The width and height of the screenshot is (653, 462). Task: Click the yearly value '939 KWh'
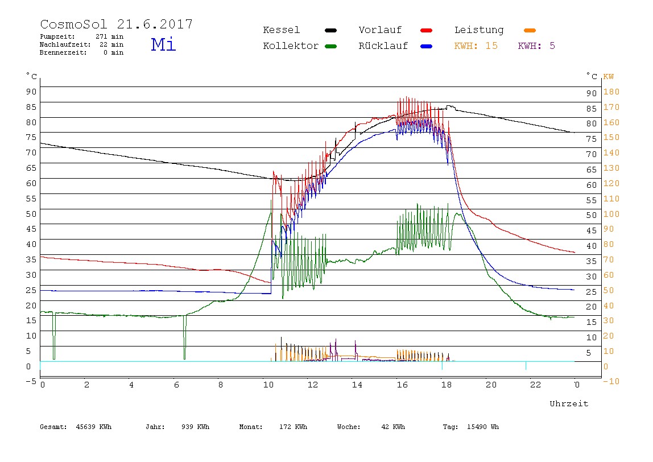click(x=195, y=427)
